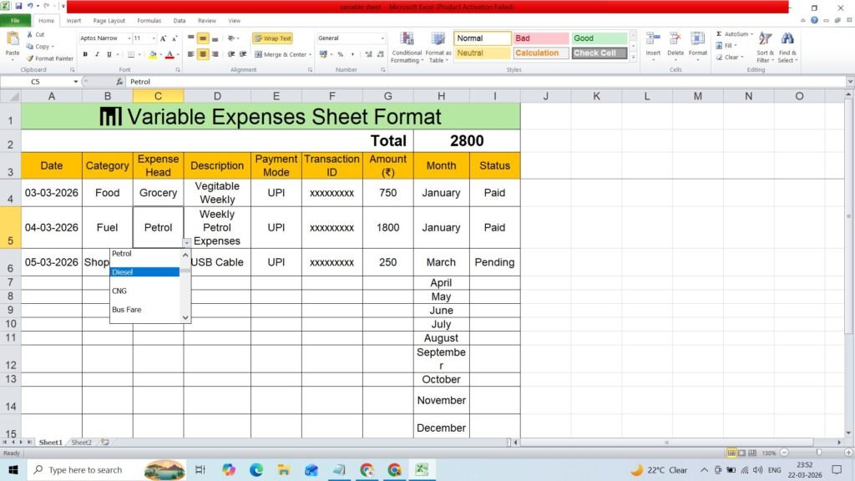855x481 pixels.
Task: Switch to the Formulas tab
Action: [x=149, y=21]
